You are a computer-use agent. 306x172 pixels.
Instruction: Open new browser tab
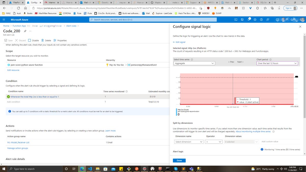(x=275, y=2)
